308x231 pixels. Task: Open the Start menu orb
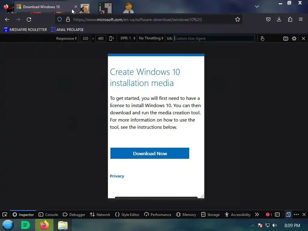pyautogui.click(x=8, y=225)
